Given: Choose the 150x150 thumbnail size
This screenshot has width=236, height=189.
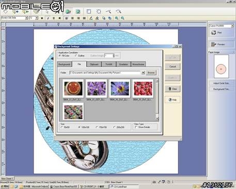Looking at the screenshot, I should (97, 127).
